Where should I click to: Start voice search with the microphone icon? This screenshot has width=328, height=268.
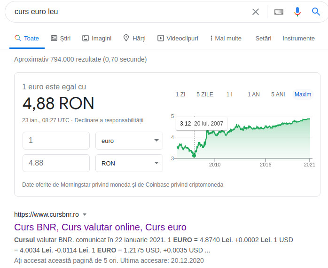pyautogui.click(x=297, y=12)
